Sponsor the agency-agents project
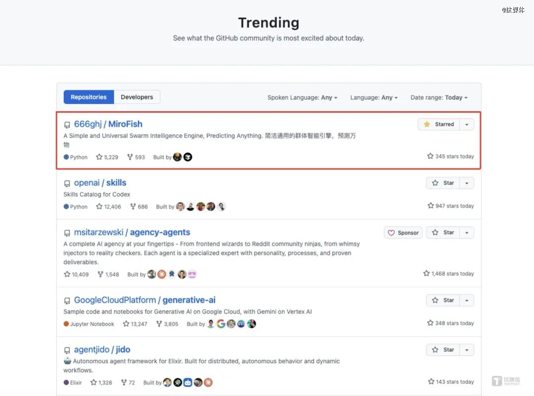 (x=403, y=232)
